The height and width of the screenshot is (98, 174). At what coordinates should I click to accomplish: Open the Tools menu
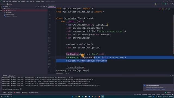(x=31, y=1)
